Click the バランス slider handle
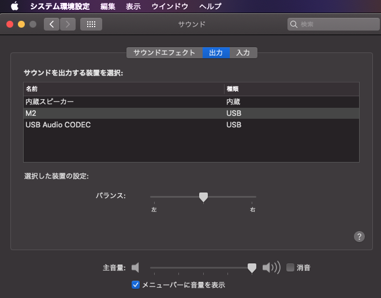Screen dimensions: 381x298 click(203, 197)
